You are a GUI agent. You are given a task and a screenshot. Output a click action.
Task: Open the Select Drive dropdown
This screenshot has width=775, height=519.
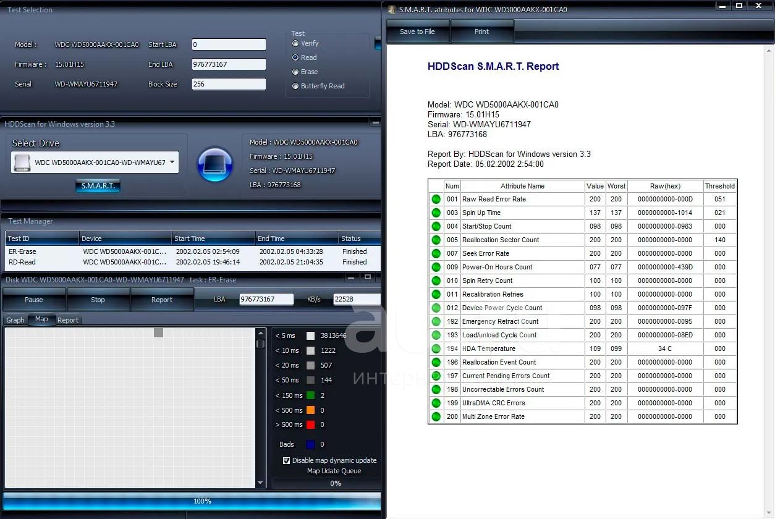(x=95, y=162)
